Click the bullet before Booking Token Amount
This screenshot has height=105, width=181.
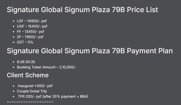[14, 67]
